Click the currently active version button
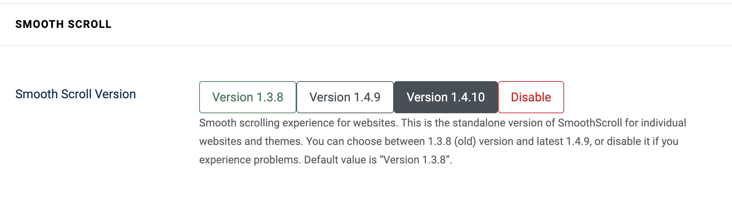The width and height of the screenshot is (732, 200). tap(445, 97)
